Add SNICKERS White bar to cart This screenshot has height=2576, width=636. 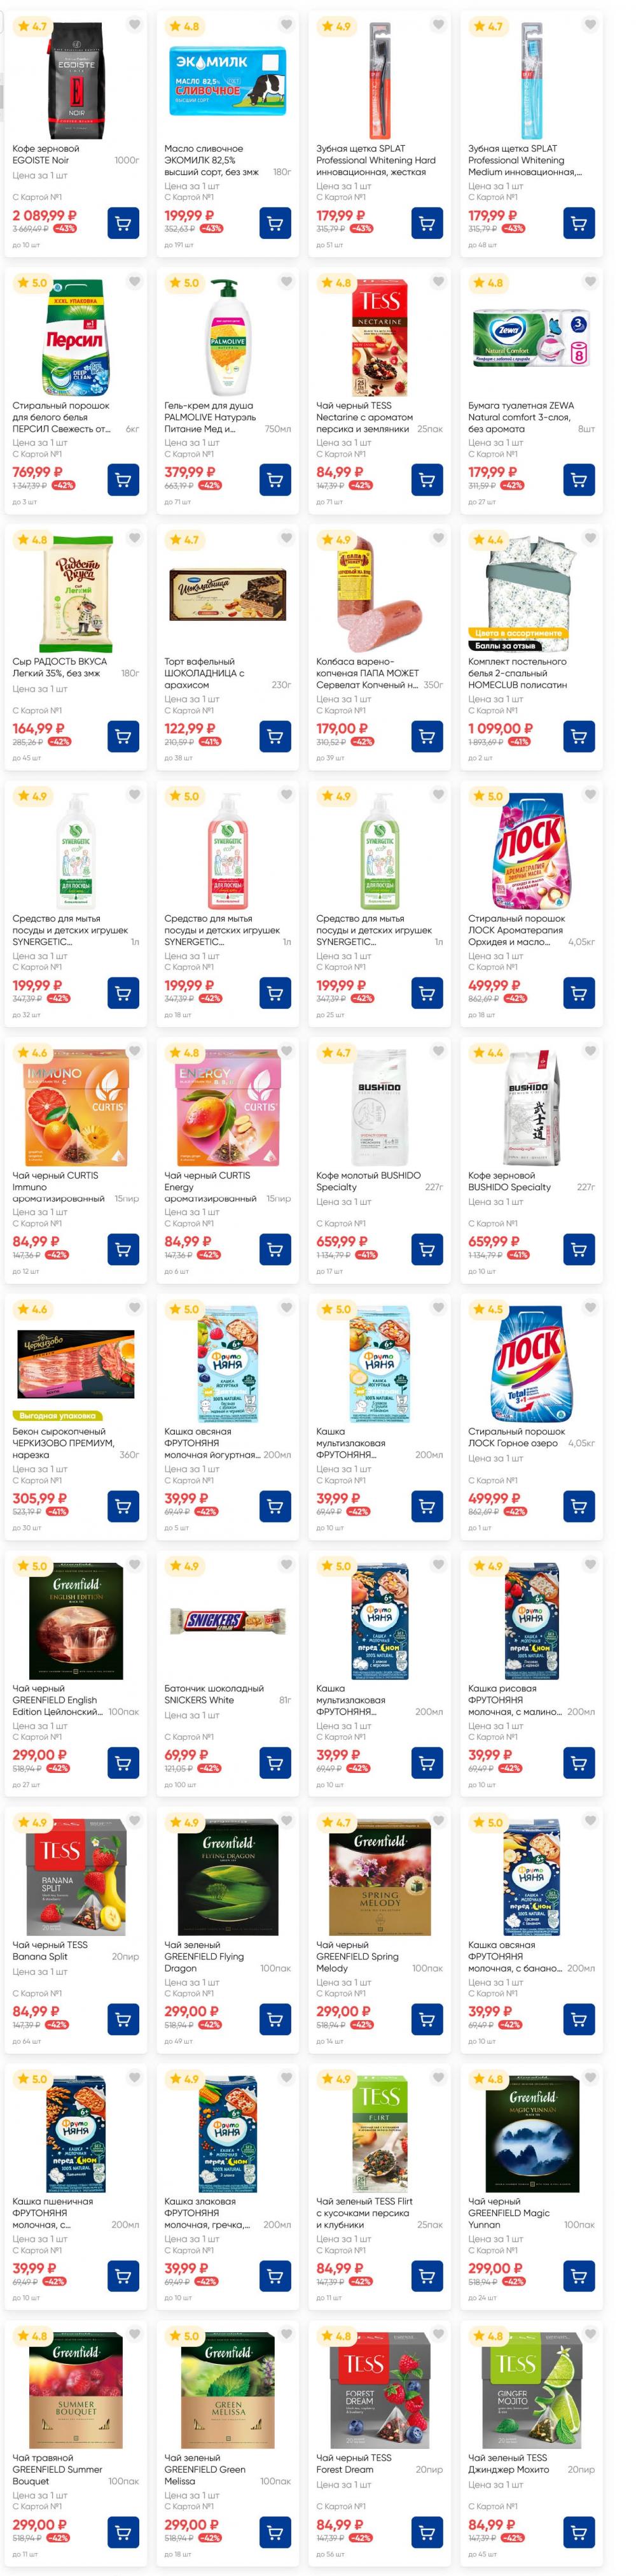pos(275,1762)
